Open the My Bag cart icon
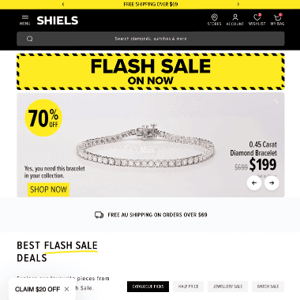This screenshot has height=300, width=300. 277,17
